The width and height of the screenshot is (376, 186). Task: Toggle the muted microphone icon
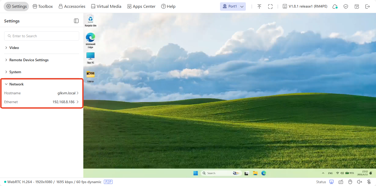[369, 182]
